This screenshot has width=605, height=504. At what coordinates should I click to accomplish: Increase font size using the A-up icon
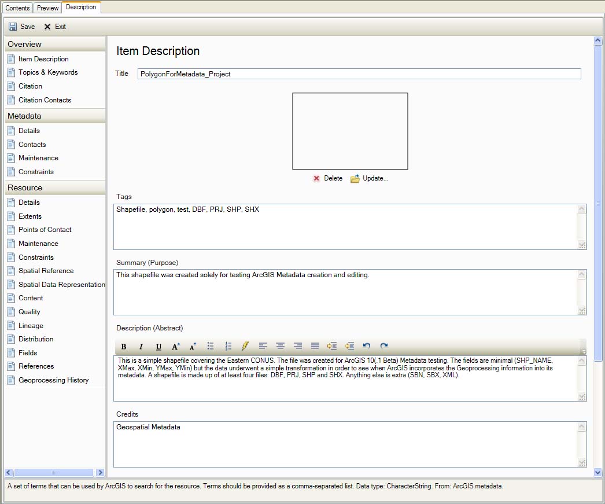point(175,345)
